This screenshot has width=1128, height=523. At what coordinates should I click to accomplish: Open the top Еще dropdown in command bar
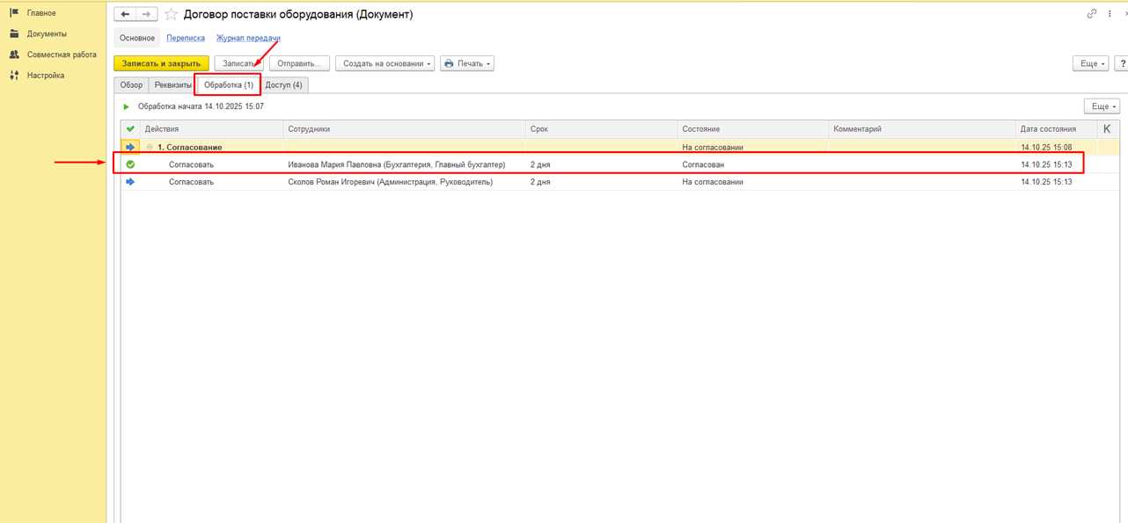(x=1090, y=63)
